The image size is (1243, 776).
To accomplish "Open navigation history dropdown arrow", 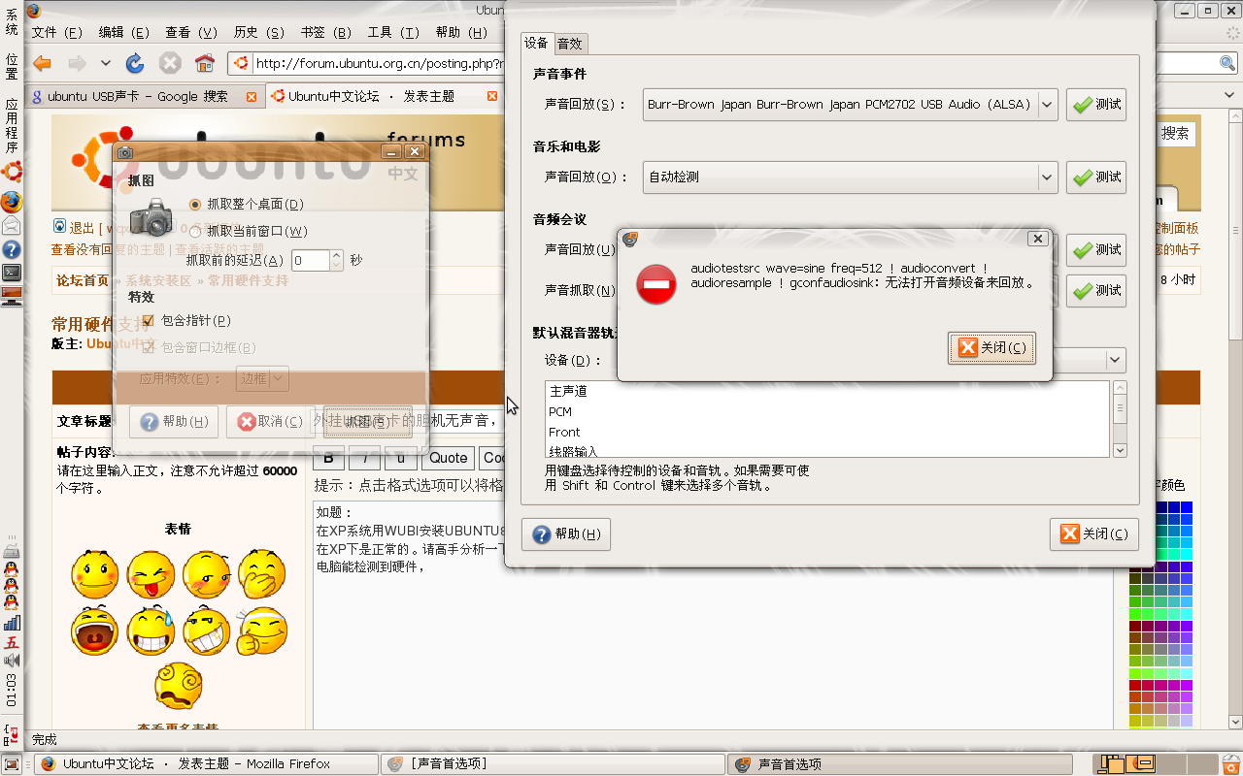I will click(105, 64).
